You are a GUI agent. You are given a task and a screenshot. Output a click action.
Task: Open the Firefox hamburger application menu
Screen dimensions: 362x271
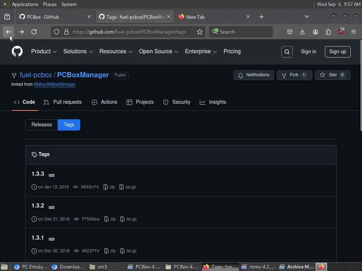(354, 32)
